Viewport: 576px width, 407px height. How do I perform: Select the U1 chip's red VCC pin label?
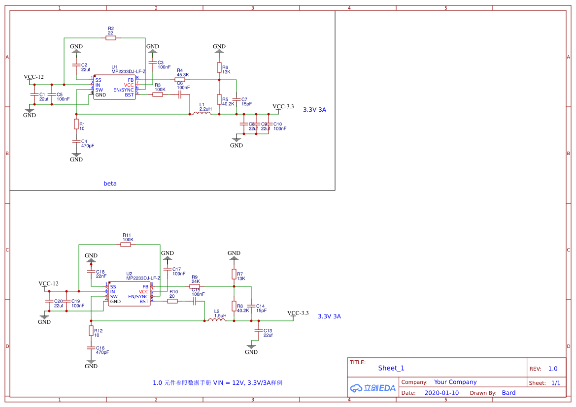pos(129,85)
